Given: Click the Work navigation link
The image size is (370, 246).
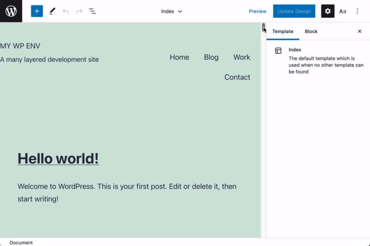Looking at the screenshot, I should [x=241, y=57].
